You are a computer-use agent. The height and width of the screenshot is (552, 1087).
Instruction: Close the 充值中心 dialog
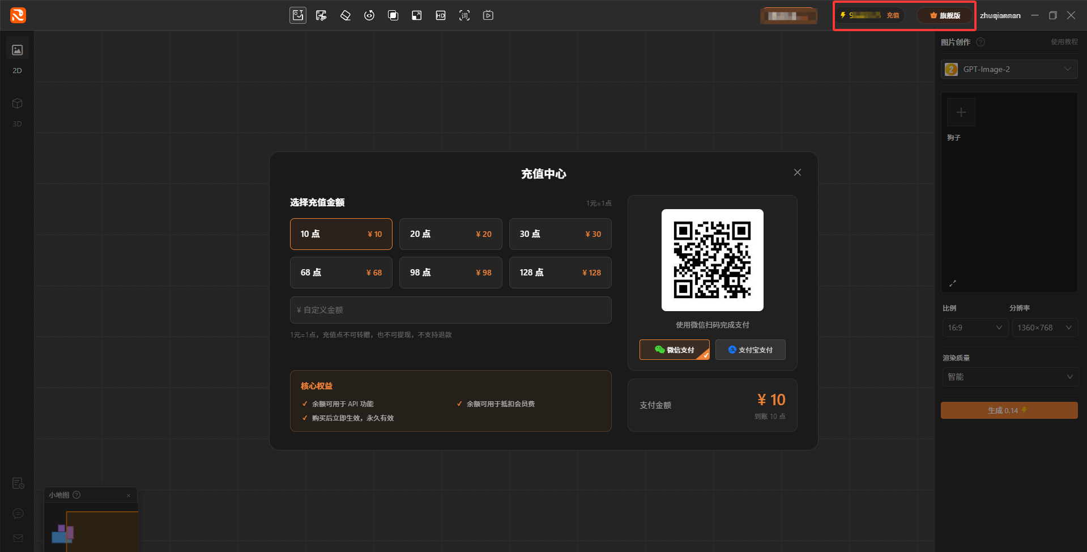pyautogui.click(x=798, y=172)
